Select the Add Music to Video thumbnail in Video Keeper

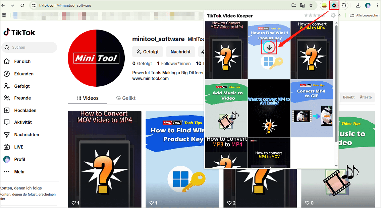click(x=226, y=108)
